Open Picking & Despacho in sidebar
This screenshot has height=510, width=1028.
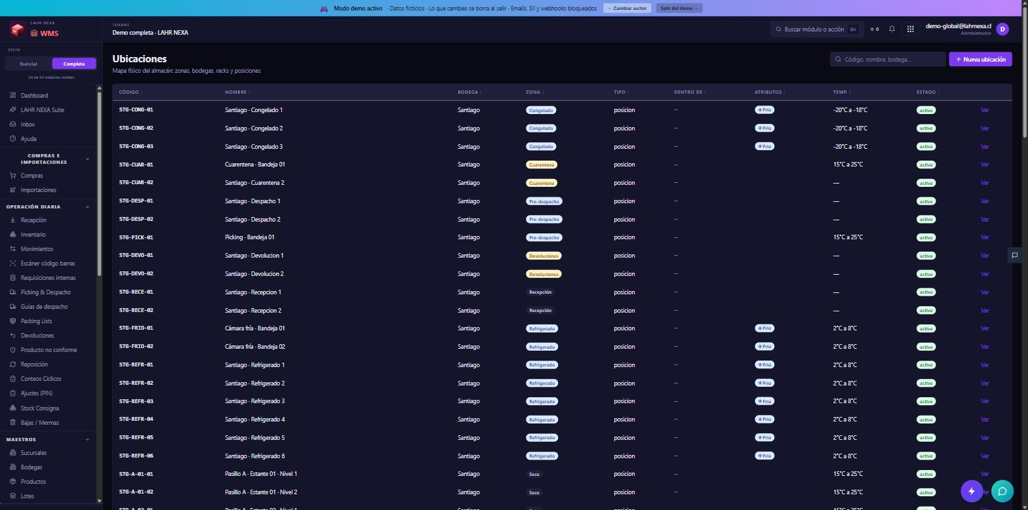point(45,292)
